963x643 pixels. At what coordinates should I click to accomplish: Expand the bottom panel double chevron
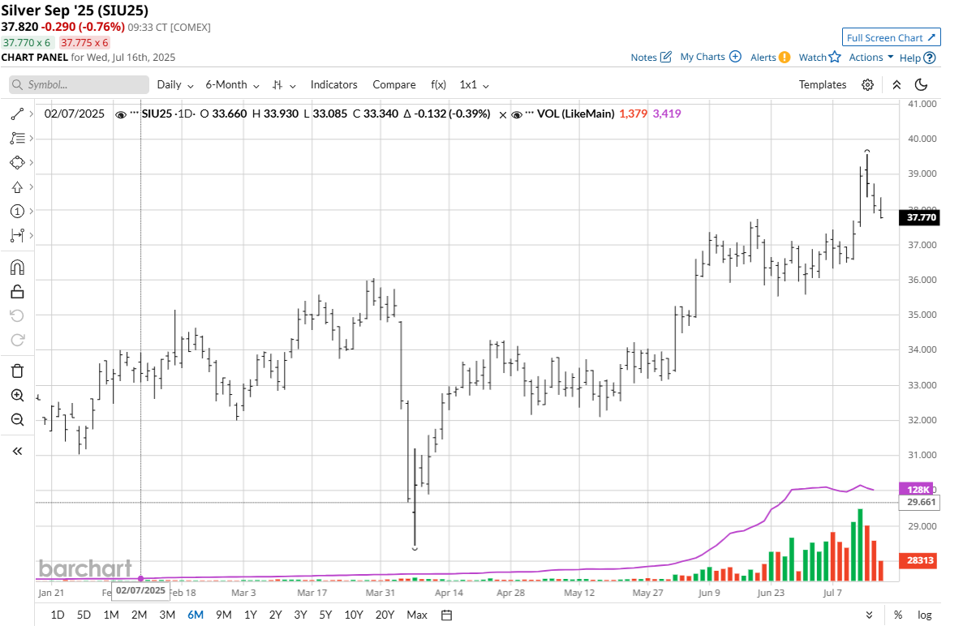tap(869, 615)
